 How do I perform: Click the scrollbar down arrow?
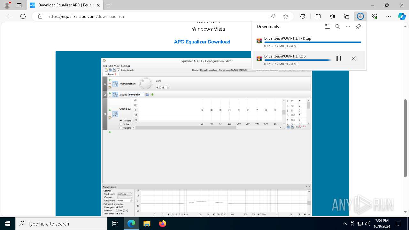coord(405,212)
